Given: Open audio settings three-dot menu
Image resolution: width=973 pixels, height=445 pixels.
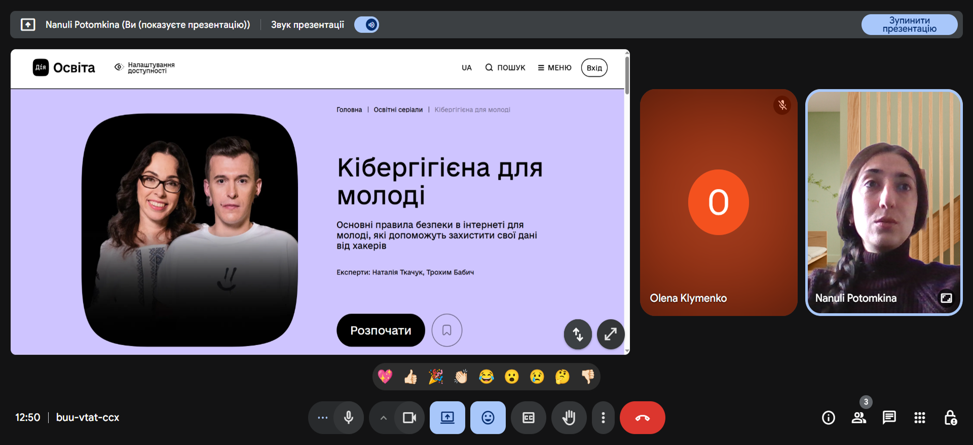Looking at the screenshot, I should (x=322, y=418).
